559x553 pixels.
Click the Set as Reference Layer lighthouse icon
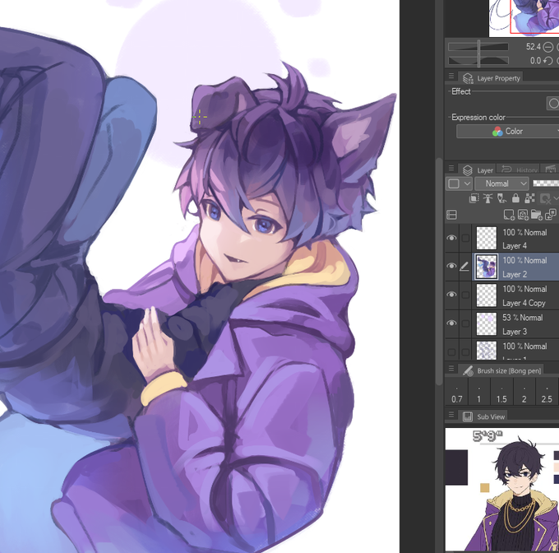(x=487, y=198)
